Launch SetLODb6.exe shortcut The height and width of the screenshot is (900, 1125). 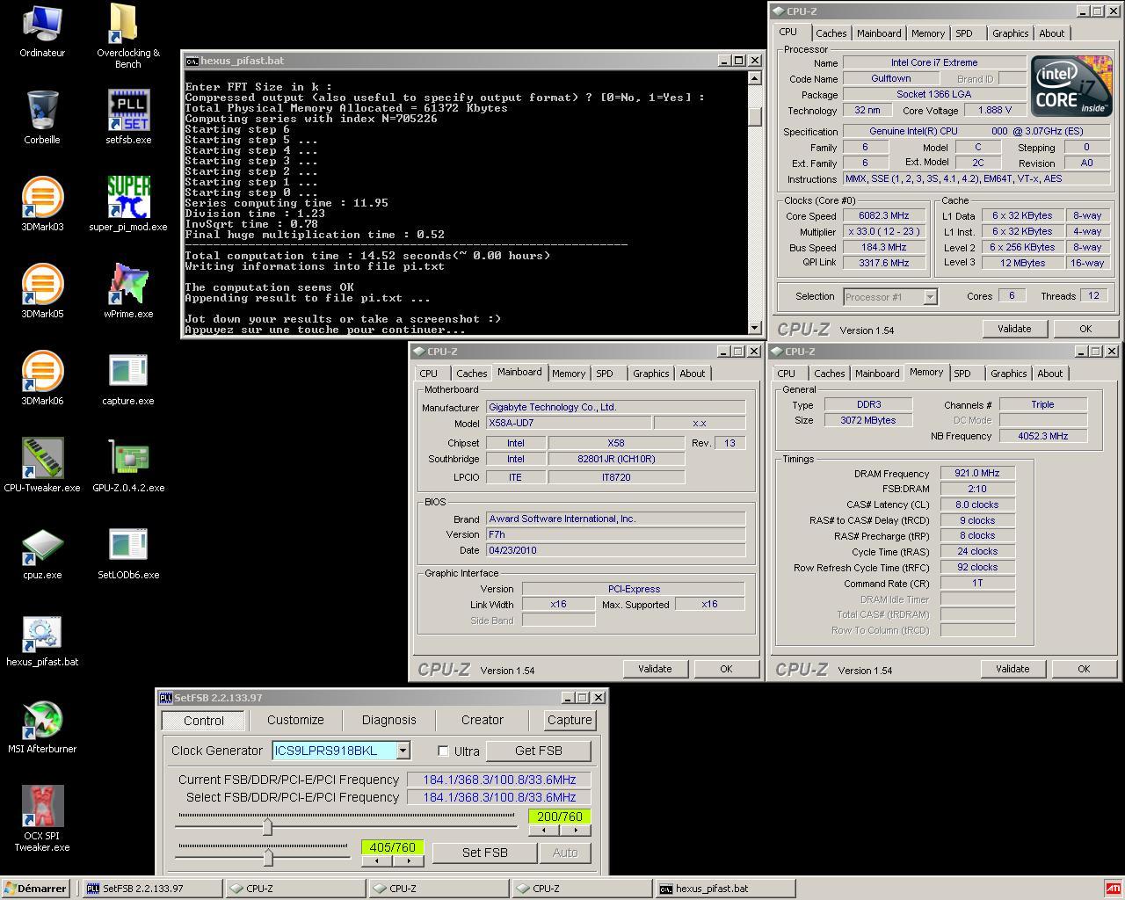[x=128, y=552]
